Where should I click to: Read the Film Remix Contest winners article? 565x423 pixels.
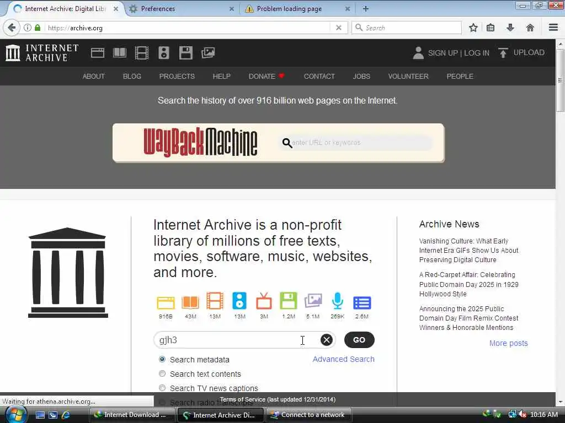[468, 318]
